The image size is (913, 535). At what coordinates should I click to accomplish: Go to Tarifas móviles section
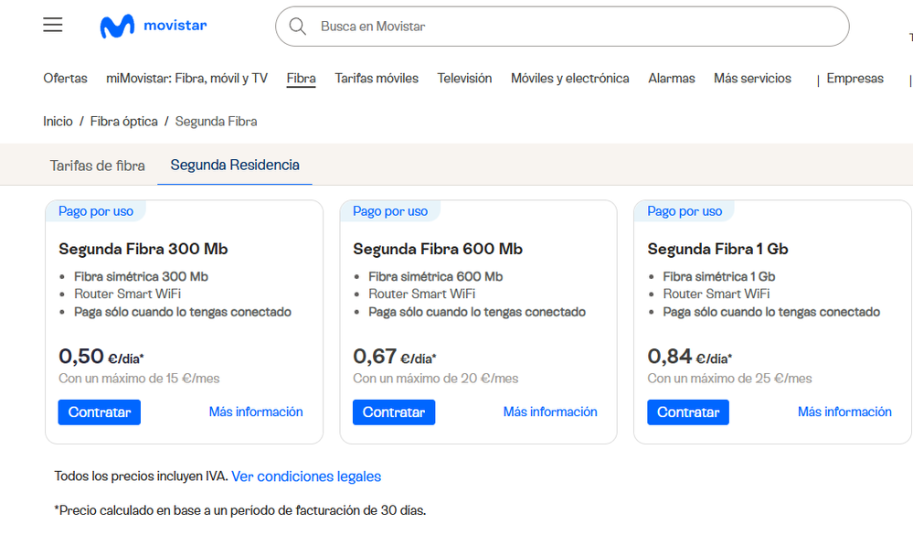click(x=377, y=79)
